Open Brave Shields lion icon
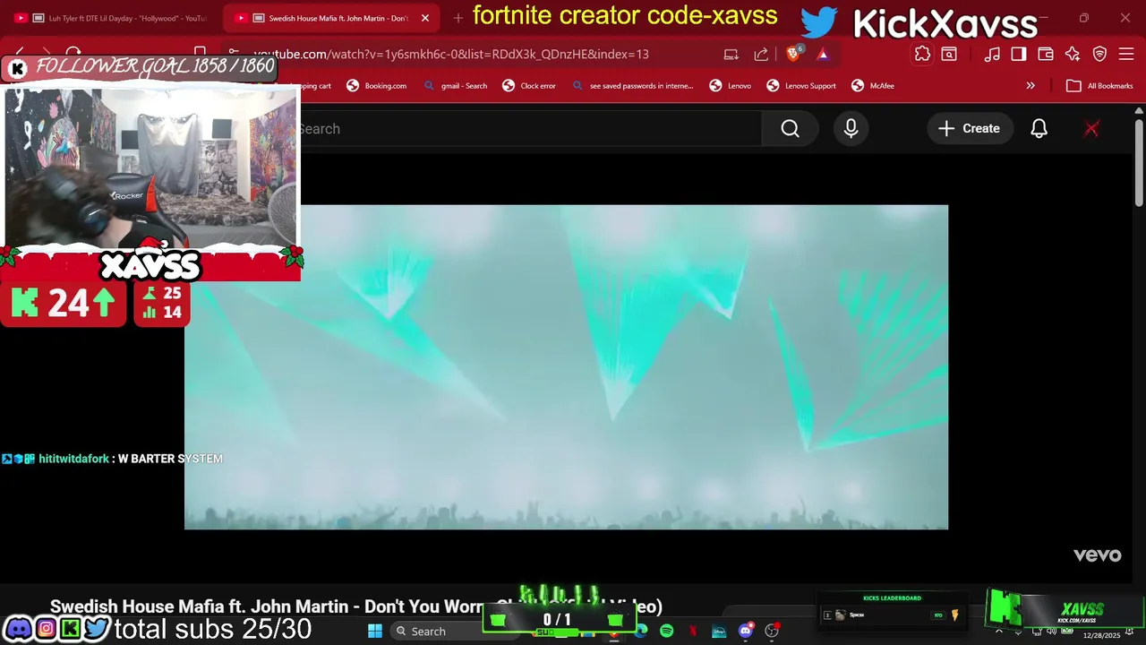This screenshot has width=1146, height=645. (x=793, y=54)
